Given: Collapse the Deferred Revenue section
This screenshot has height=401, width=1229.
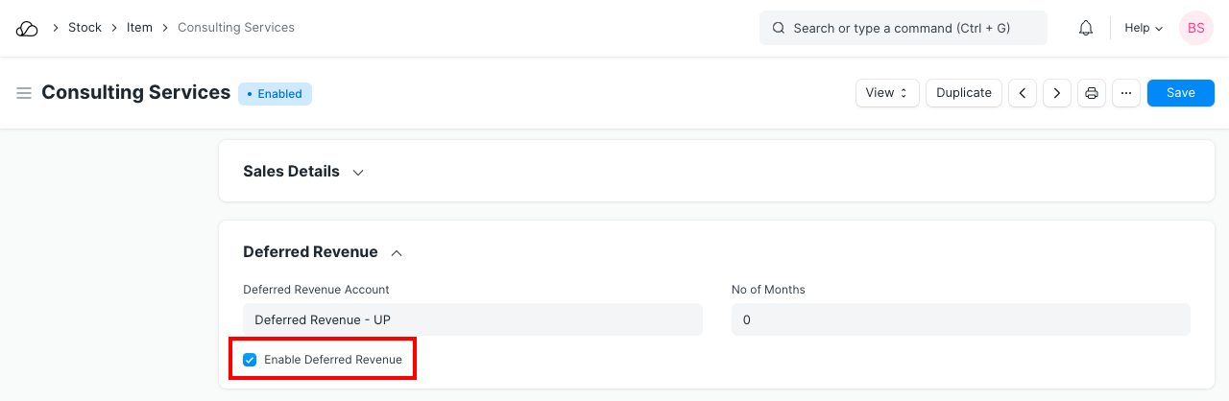Looking at the screenshot, I should [397, 253].
